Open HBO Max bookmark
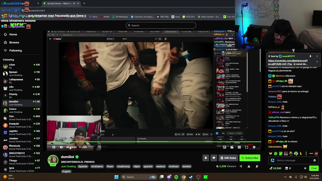This screenshot has width=322, height=181. pos(163,17)
